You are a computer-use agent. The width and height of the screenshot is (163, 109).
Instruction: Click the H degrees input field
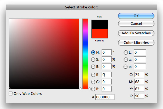106,52
